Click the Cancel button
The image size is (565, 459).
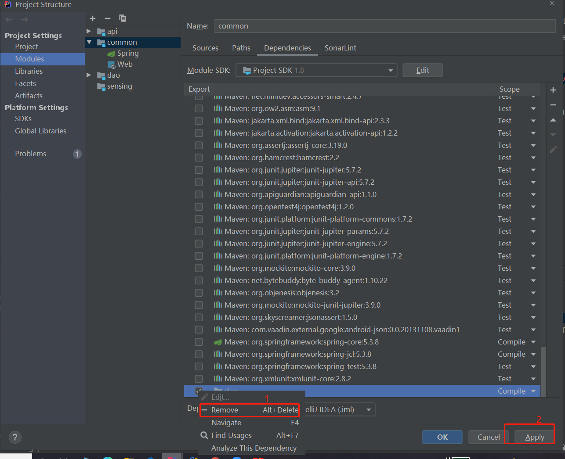[x=489, y=437]
